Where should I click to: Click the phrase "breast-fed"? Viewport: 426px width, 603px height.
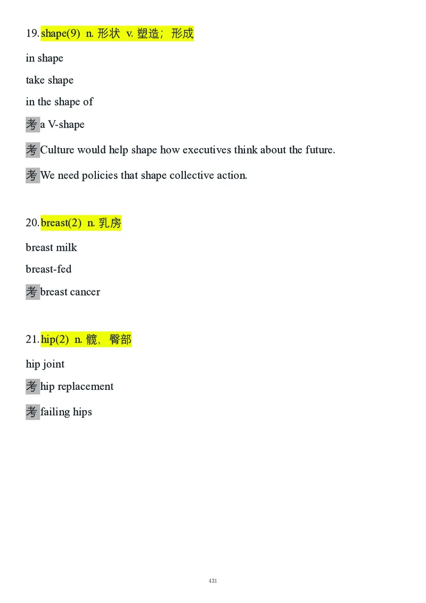click(48, 270)
